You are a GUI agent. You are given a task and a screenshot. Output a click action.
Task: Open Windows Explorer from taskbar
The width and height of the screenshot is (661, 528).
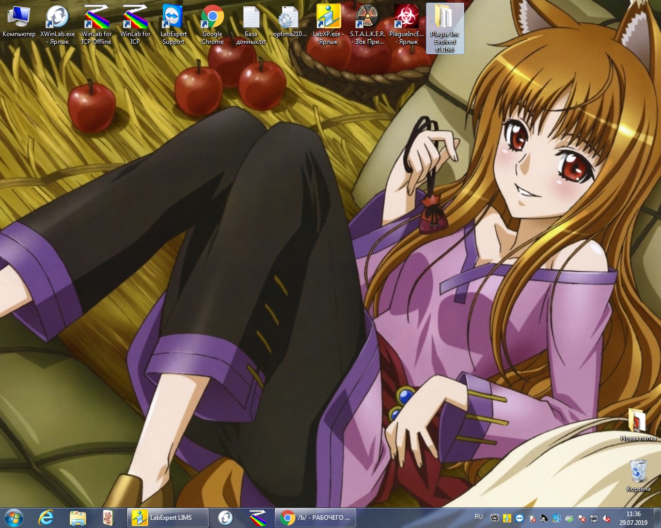[x=77, y=517]
